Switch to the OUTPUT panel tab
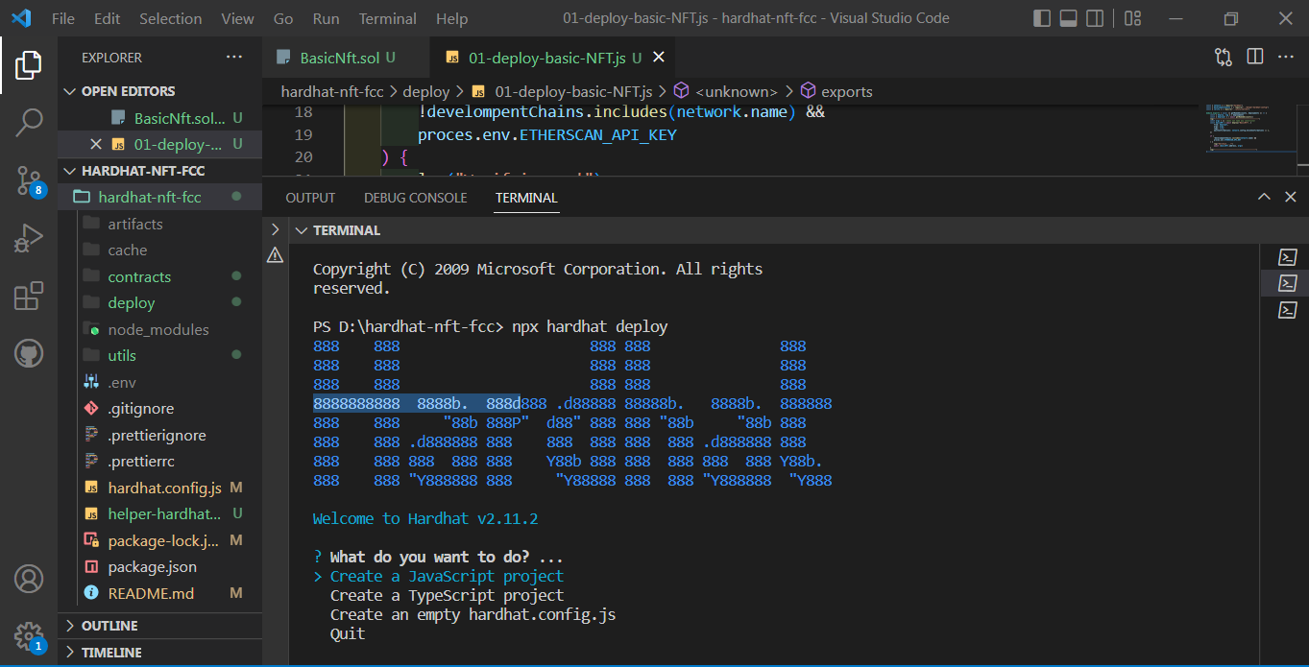The image size is (1309, 667). coord(311,198)
